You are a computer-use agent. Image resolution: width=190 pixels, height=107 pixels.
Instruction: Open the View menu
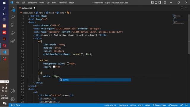pos(42,3)
